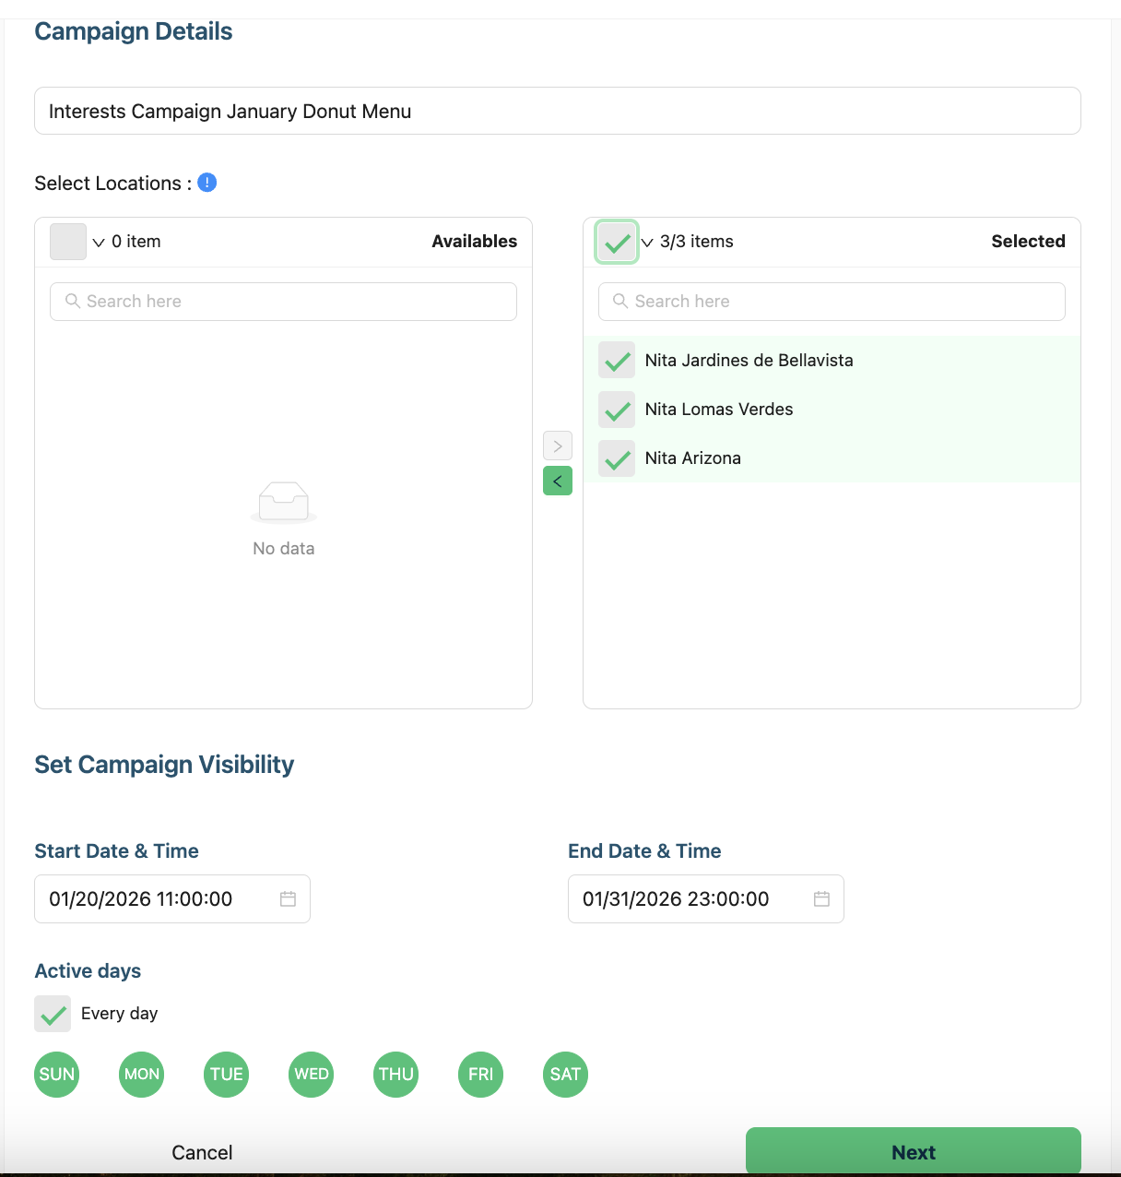Expand the Selected list selection dropdown
The image size is (1121, 1177).
(x=647, y=243)
